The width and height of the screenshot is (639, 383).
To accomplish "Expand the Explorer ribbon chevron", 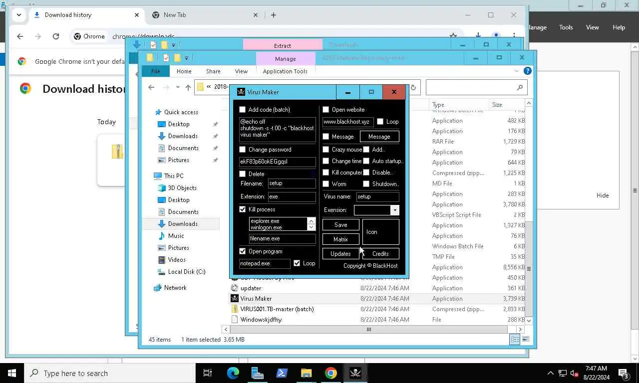I will pos(517,71).
